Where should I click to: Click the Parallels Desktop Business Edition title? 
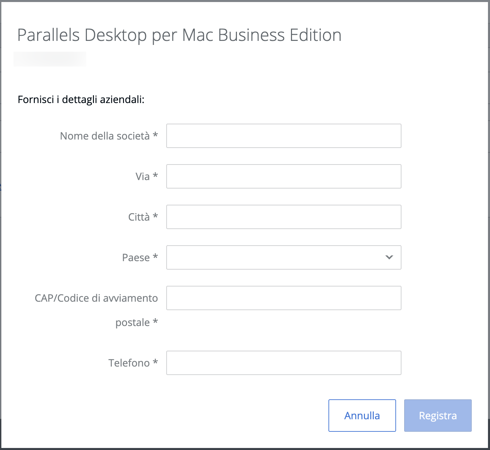(x=179, y=35)
